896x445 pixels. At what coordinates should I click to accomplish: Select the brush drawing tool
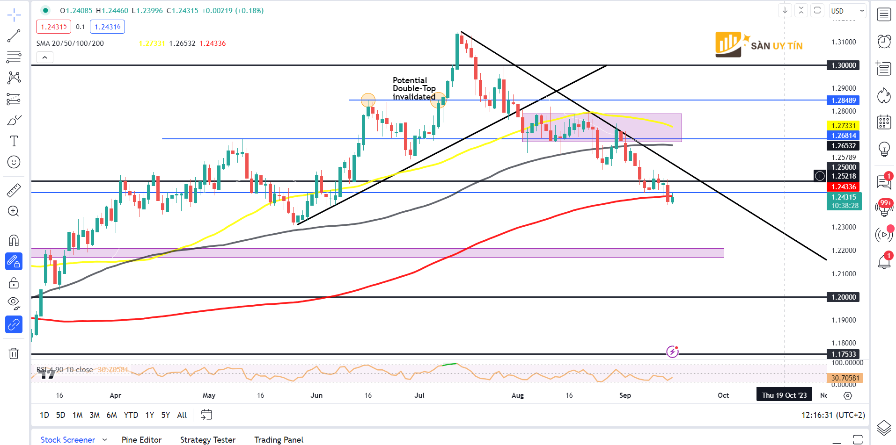(x=14, y=120)
